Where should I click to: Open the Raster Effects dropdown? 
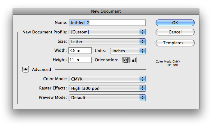107,88
